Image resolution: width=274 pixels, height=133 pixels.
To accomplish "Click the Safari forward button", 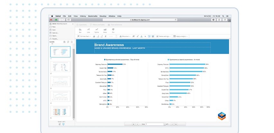I will [x=64, y=20].
